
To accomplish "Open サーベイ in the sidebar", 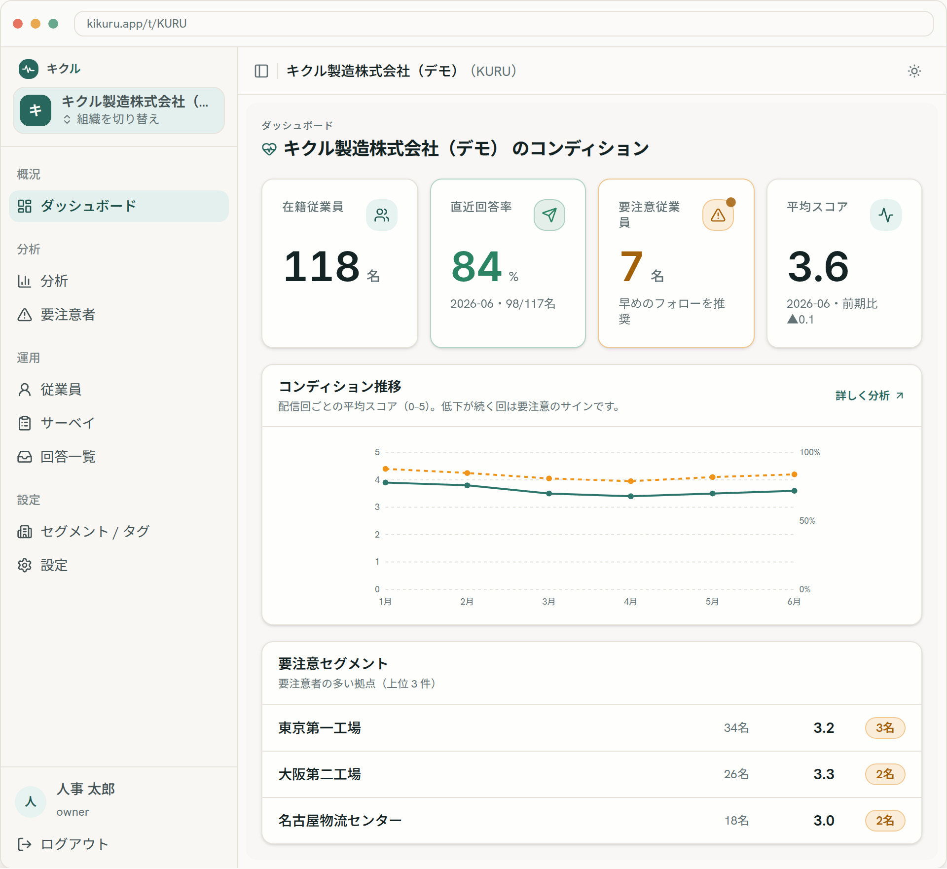I will pos(119,423).
